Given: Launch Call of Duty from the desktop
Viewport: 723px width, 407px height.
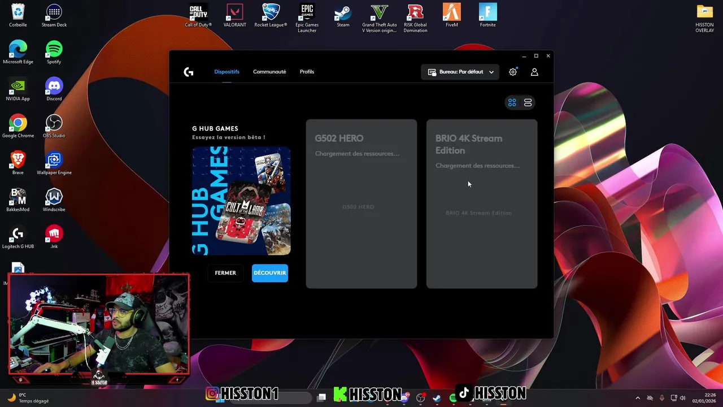Looking at the screenshot, I should point(198,15).
